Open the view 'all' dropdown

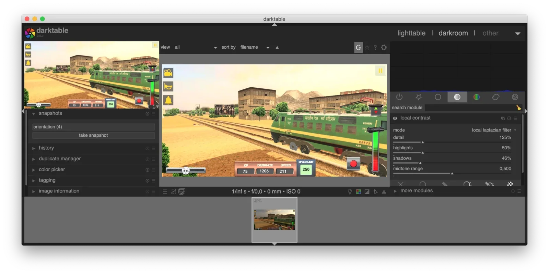[196, 47]
